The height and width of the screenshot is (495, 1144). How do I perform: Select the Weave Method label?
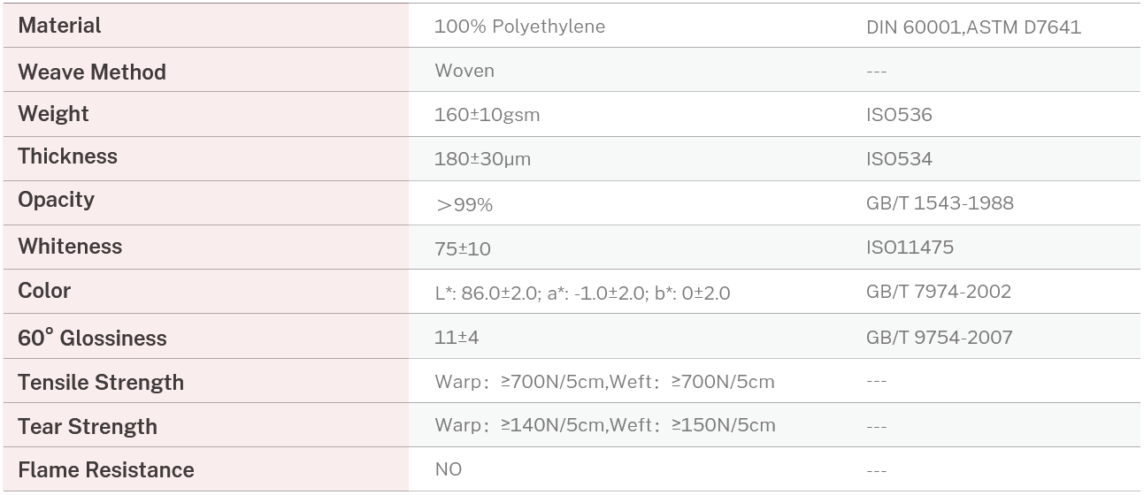pyautogui.click(x=92, y=72)
